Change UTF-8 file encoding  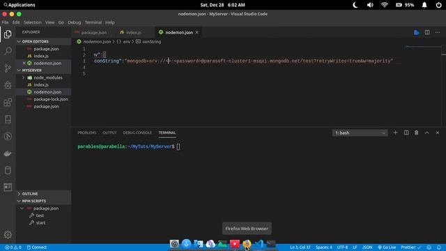click(342, 248)
